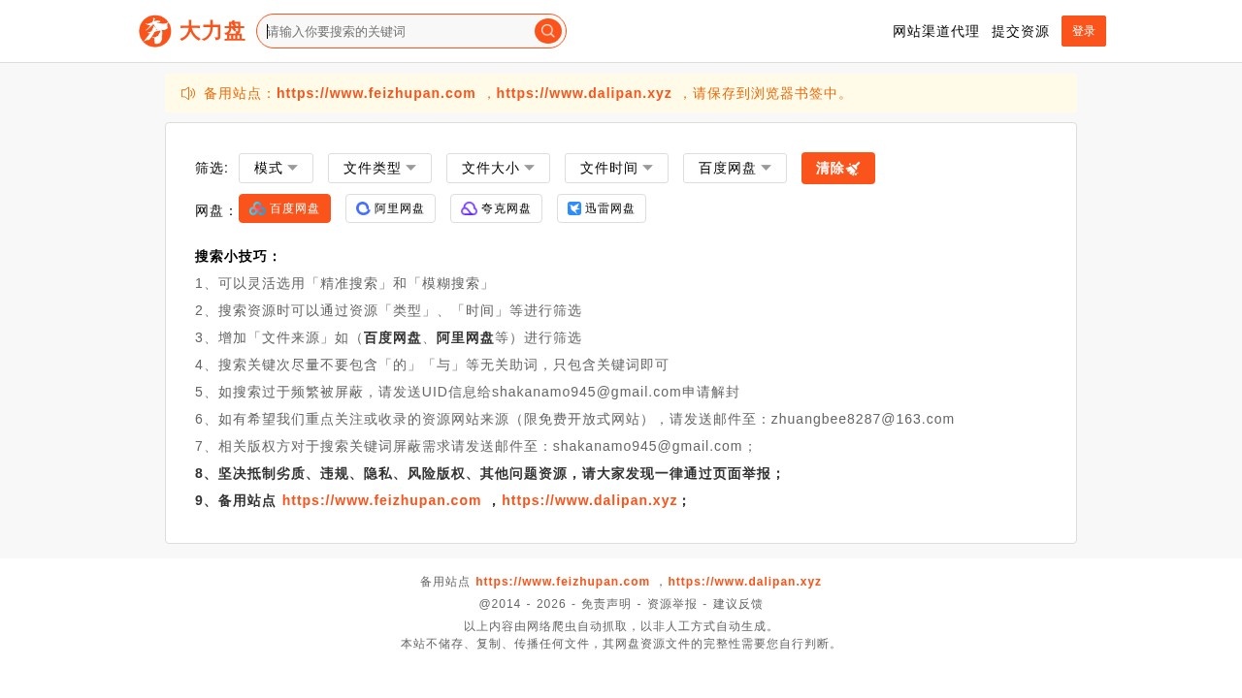
Task: Expand the 模式 filter dropdown
Action: [276, 168]
